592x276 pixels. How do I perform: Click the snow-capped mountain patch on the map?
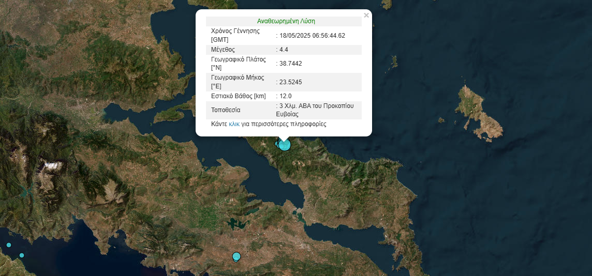[x=54, y=166]
